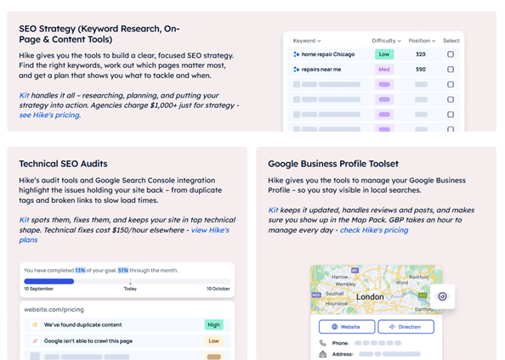Screen dimensions: 505x360
Task: Follow the 'check Hike's pricing' link
Action: coord(374,230)
